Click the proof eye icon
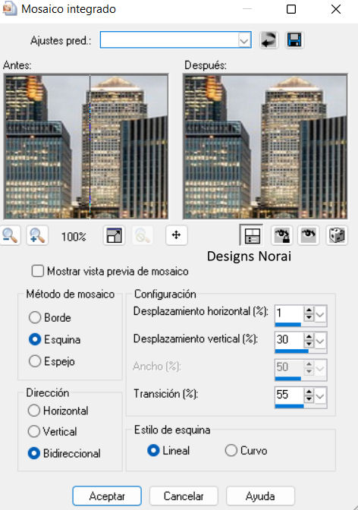The image size is (358, 510). (308, 235)
